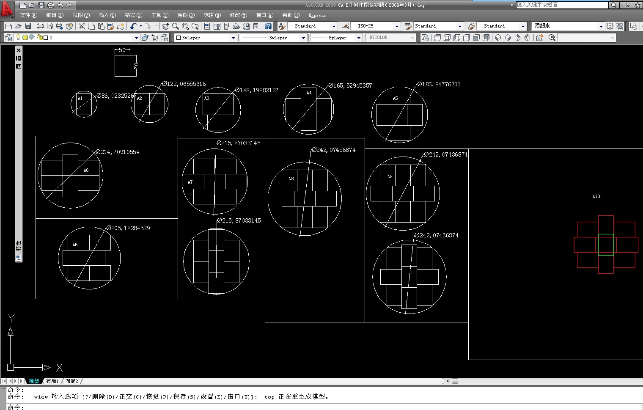This screenshot has width=643, height=410.
Task: Expand the ByLayer lineweight dropdown
Action: point(359,38)
